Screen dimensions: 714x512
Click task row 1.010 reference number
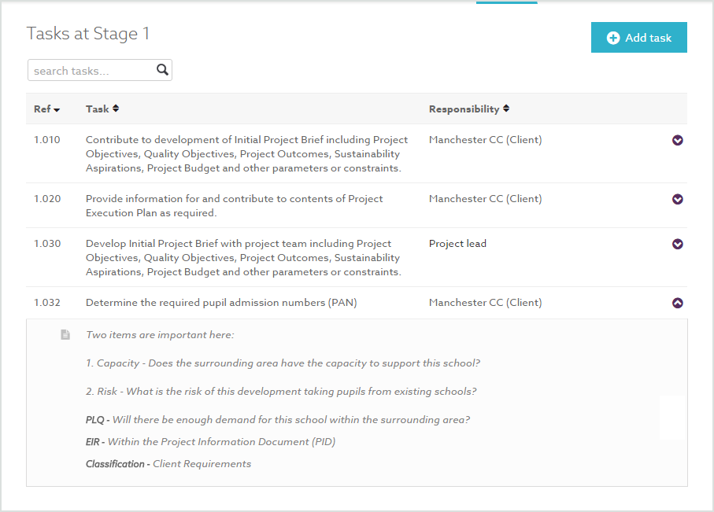(x=47, y=140)
